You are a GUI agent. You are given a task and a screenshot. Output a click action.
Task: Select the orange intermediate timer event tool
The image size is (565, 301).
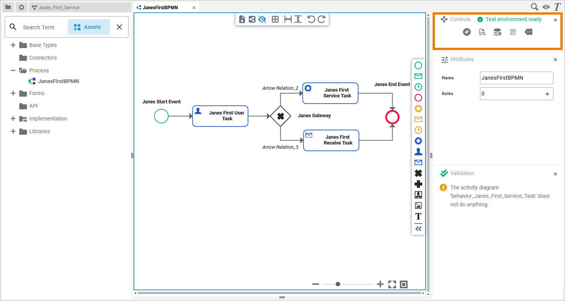click(418, 130)
